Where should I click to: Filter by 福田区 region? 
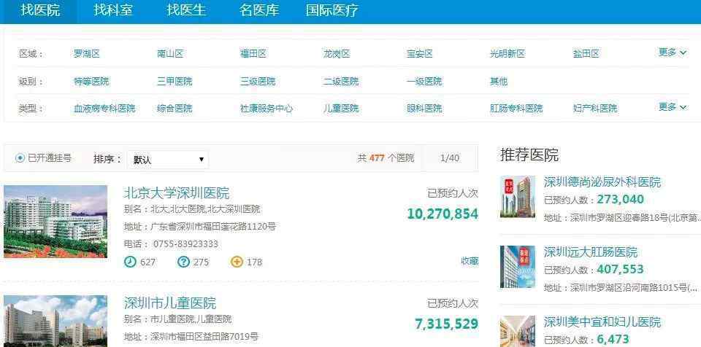click(x=253, y=54)
